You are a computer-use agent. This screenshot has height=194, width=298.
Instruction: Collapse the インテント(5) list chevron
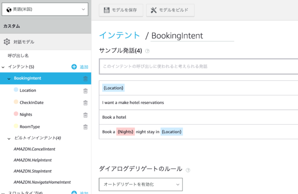[3, 67]
